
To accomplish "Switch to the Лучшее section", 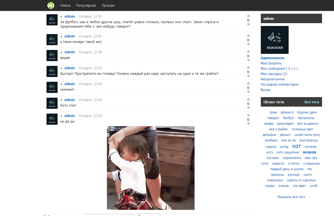I will coord(108,6).
